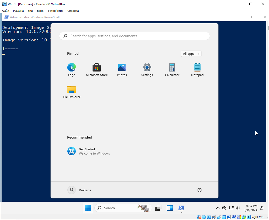Open Settings from the Start menu
This screenshot has height=220, width=269.
(147, 70)
